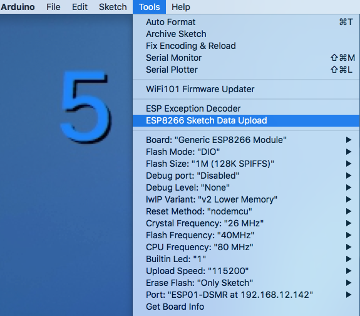Click the CPU Frequency "80 MHz" text
The height and width of the screenshot is (316, 360).
coord(200,247)
